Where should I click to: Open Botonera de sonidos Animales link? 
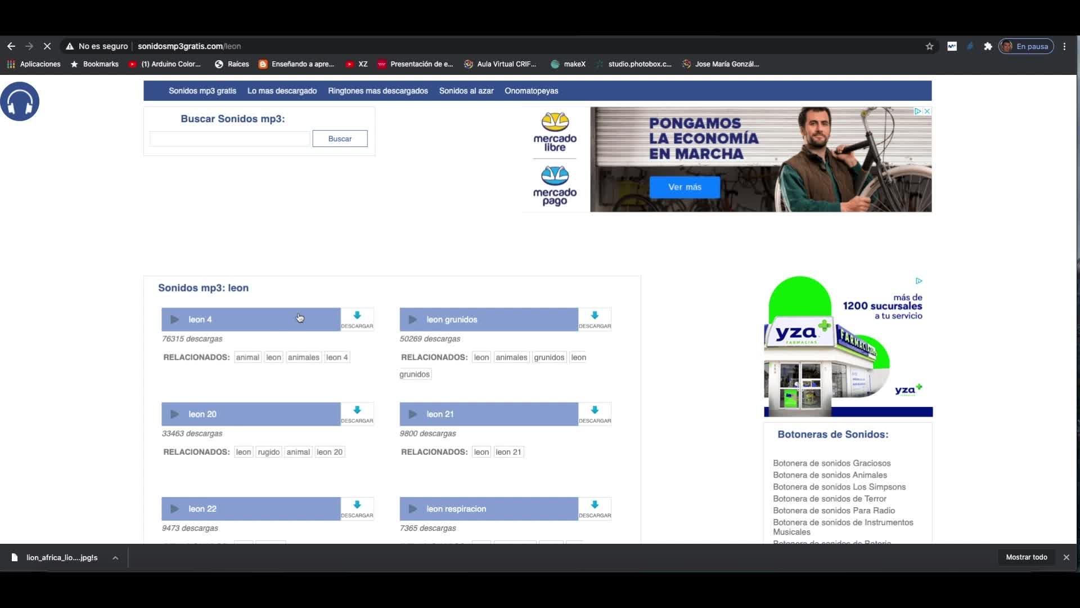pyautogui.click(x=830, y=475)
